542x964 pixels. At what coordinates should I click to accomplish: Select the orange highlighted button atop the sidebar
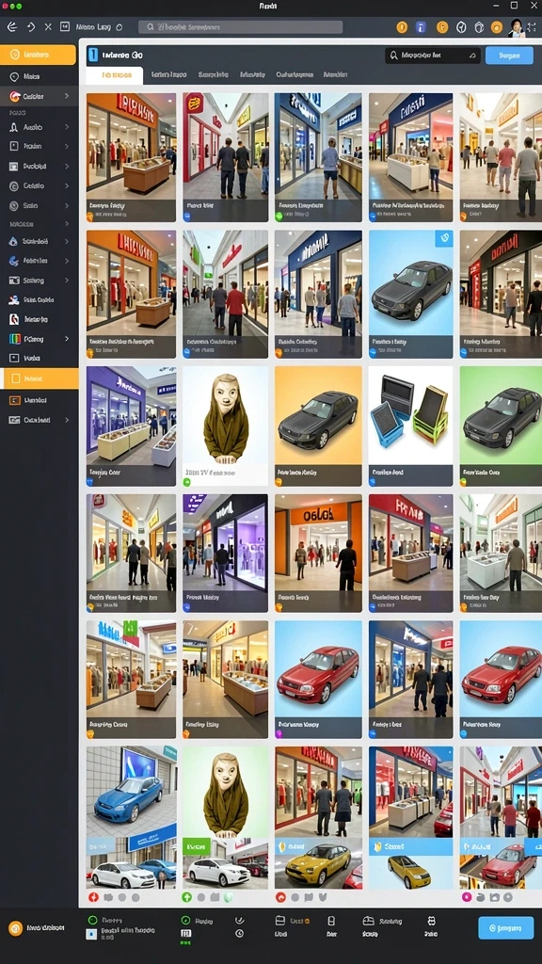click(38, 55)
